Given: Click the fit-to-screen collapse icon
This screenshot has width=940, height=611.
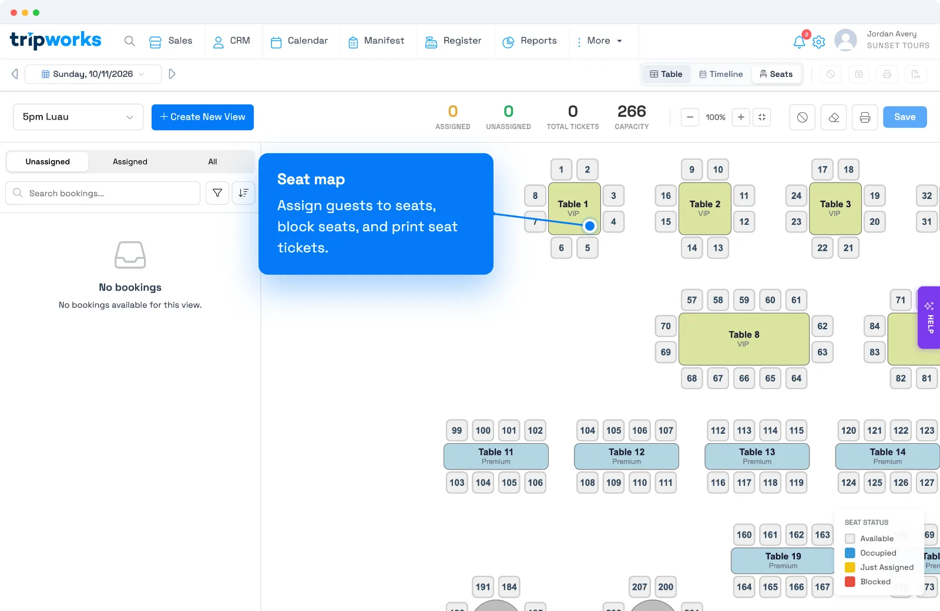Looking at the screenshot, I should tap(762, 117).
